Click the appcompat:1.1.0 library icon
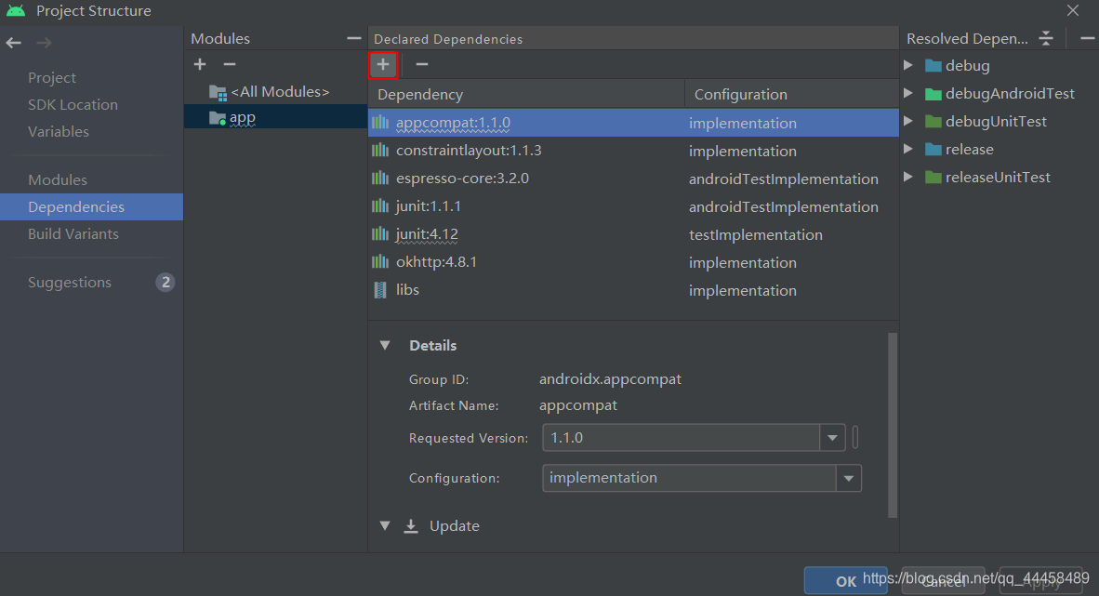This screenshot has width=1099, height=596. point(380,123)
